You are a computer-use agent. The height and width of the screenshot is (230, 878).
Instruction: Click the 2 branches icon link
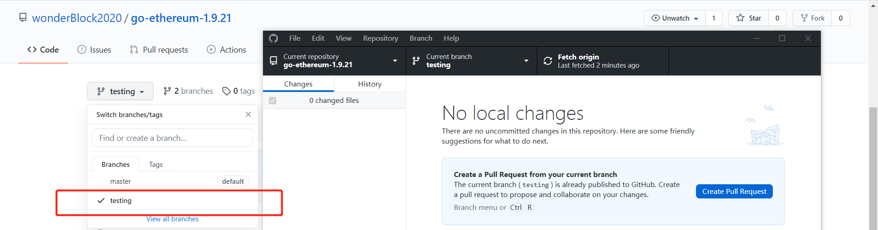[x=167, y=91]
